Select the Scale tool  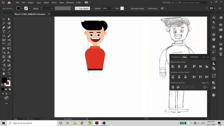9,44
